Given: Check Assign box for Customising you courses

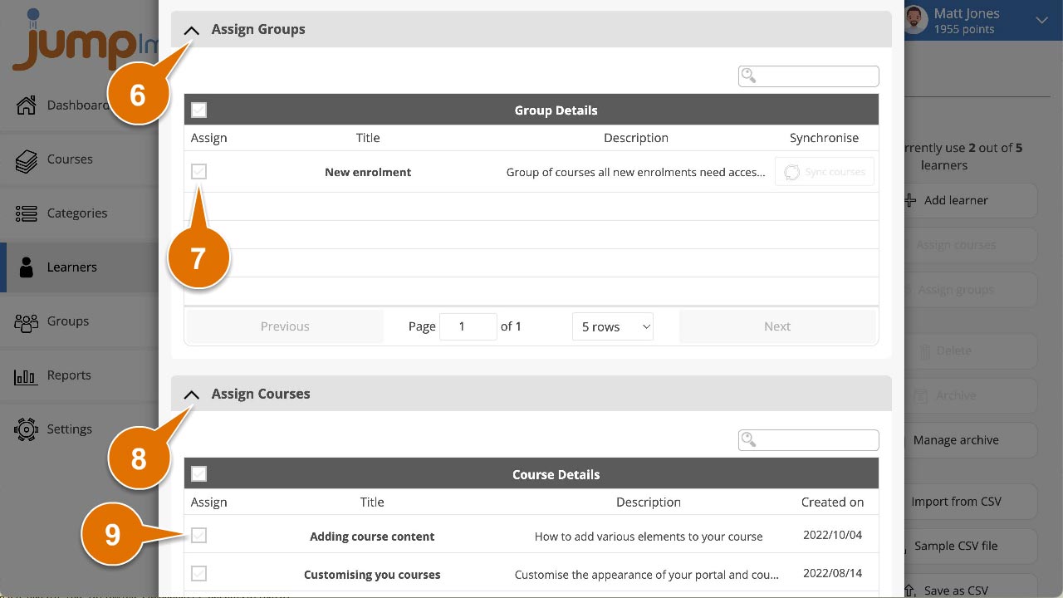Looking at the screenshot, I should [x=198, y=574].
